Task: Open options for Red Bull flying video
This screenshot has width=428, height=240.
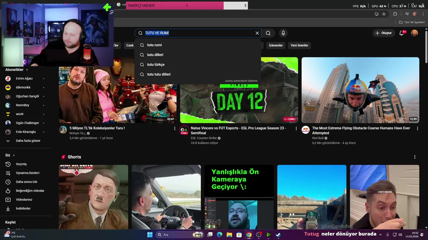Action: tap(417, 128)
